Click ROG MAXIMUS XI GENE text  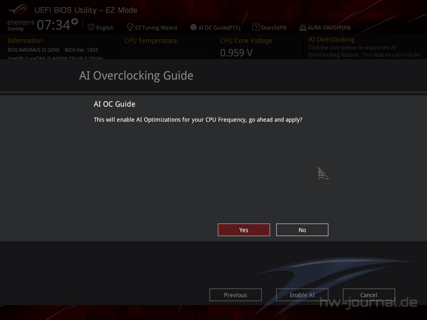33,50
